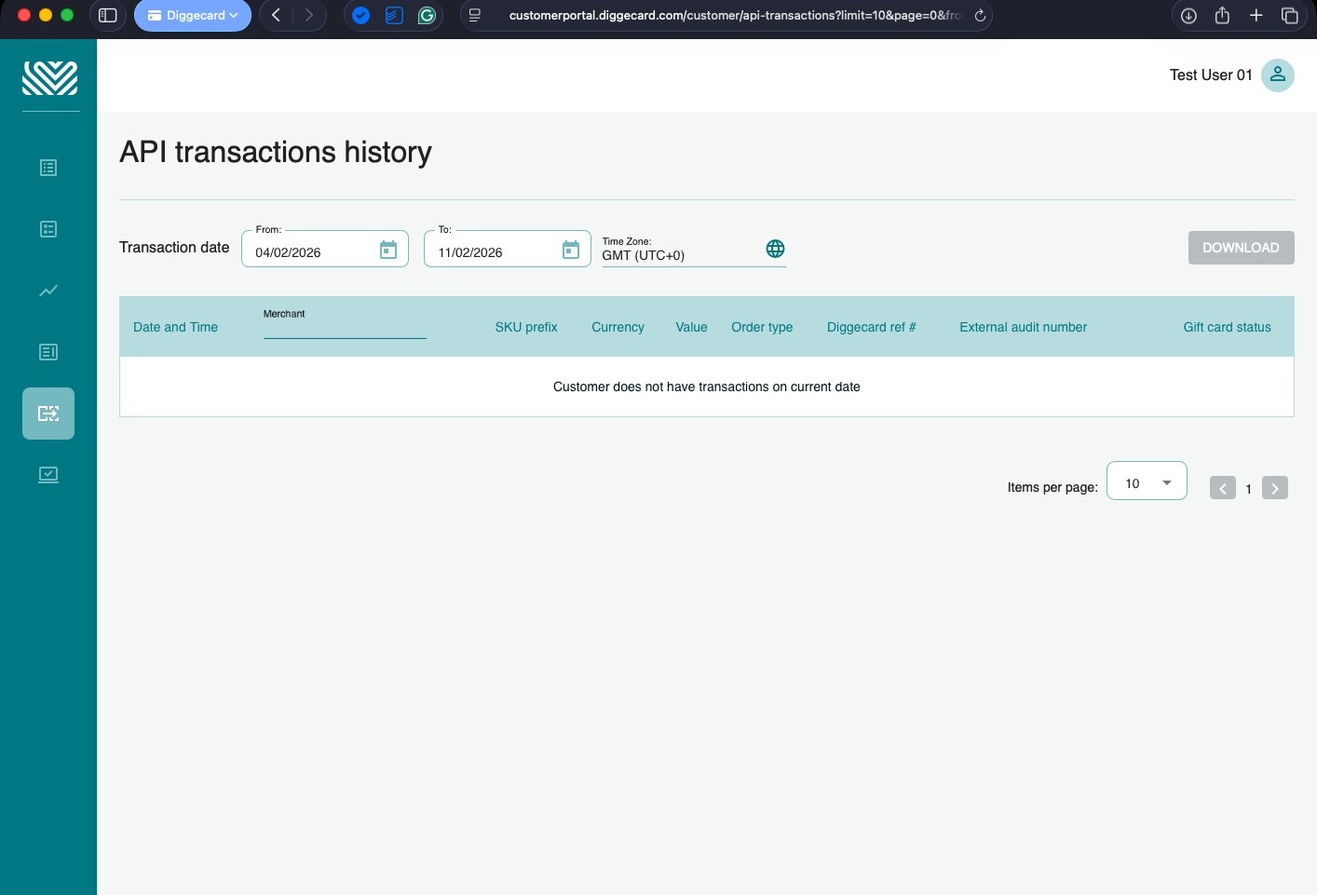The height and width of the screenshot is (895, 1317).
Task: Click the External audit number column header
Action: (x=1024, y=328)
